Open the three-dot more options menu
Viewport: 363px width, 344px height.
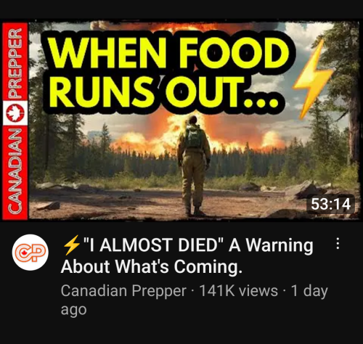pyautogui.click(x=338, y=244)
